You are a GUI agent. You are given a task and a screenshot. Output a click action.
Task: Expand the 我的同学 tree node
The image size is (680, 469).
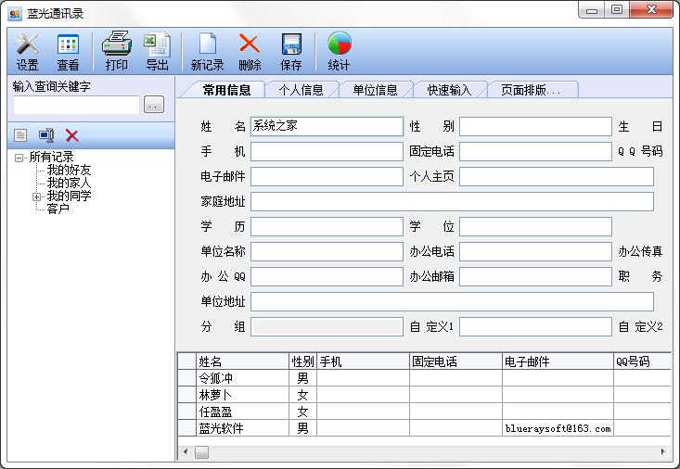click(x=37, y=196)
